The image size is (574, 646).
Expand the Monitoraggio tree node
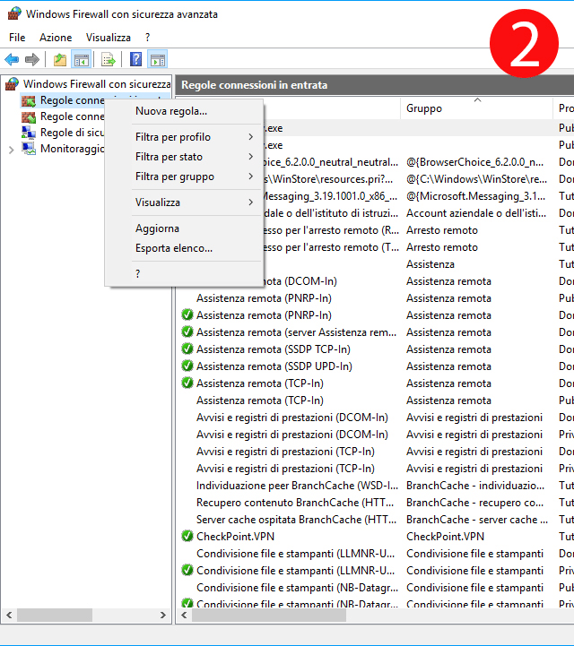11,150
